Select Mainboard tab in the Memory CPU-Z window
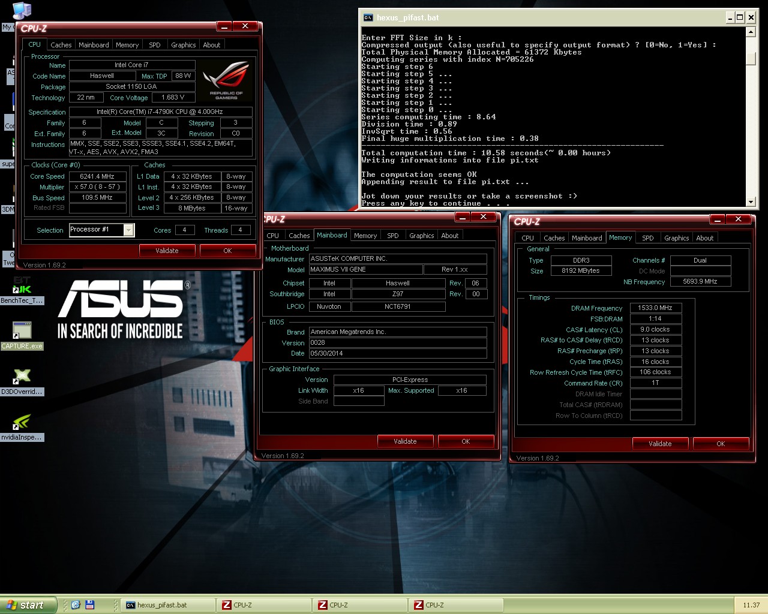Viewport: 768px width, 614px height. 587,238
